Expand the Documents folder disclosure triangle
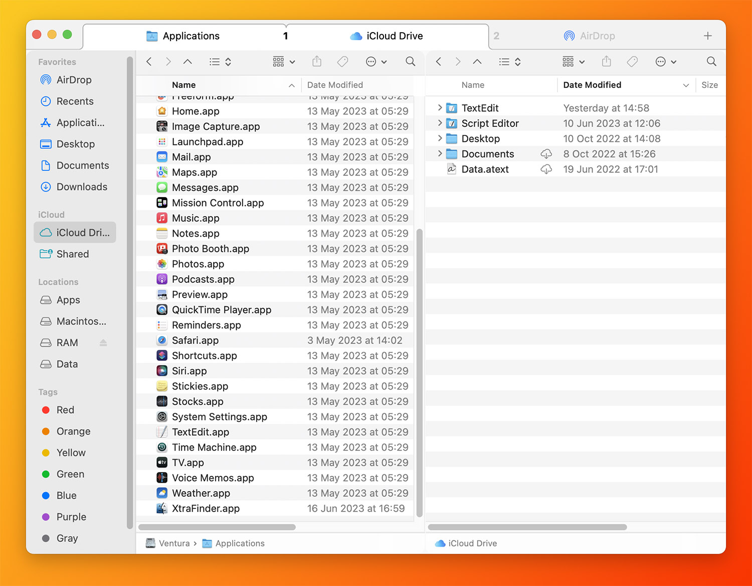The height and width of the screenshot is (586, 752). click(440, 154)
